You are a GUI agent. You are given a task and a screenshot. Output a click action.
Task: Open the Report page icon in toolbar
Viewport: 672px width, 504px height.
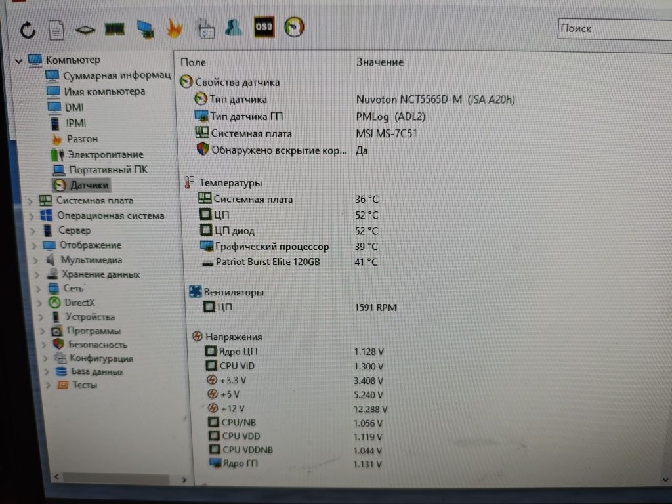point(56,30)
